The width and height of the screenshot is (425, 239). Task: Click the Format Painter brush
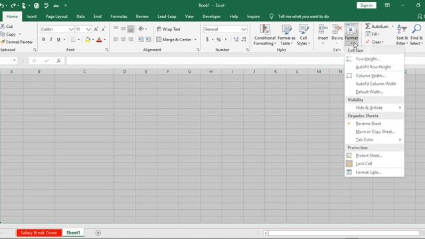pyautogui.click(x=3, y=42)
